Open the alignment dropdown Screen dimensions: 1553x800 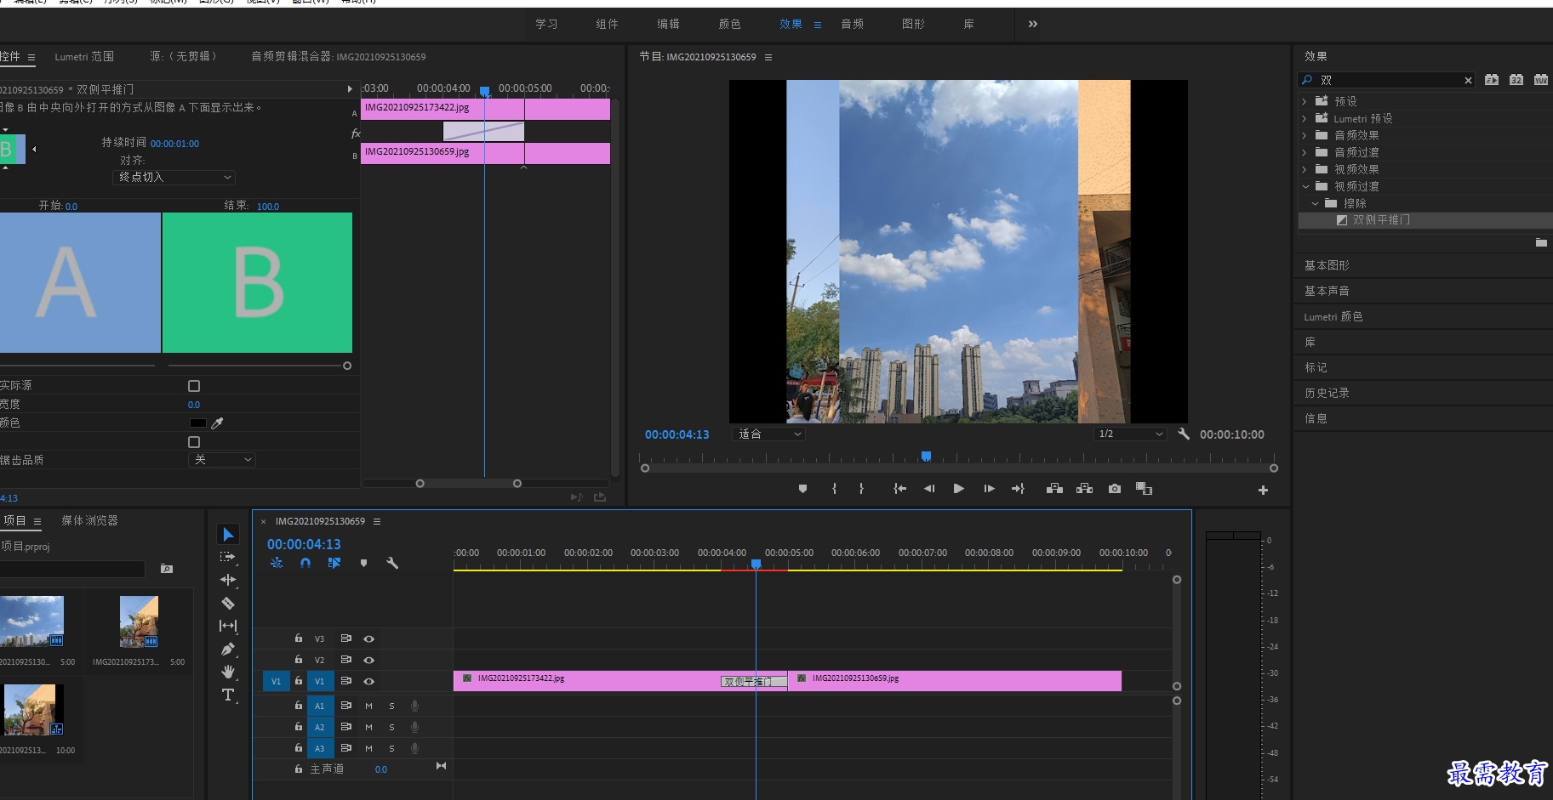[174, 177]
